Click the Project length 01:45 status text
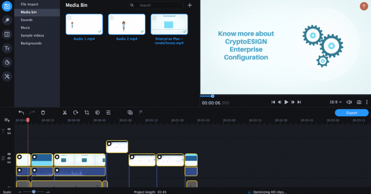The image size is (371, 194). (150, 192)
